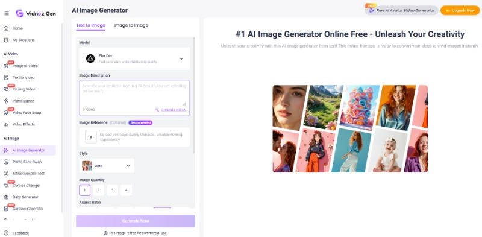Switch to the Image to Image tab
Image resolution: width=482 pixels, height=237 pixels.
(x=131, y=25)
